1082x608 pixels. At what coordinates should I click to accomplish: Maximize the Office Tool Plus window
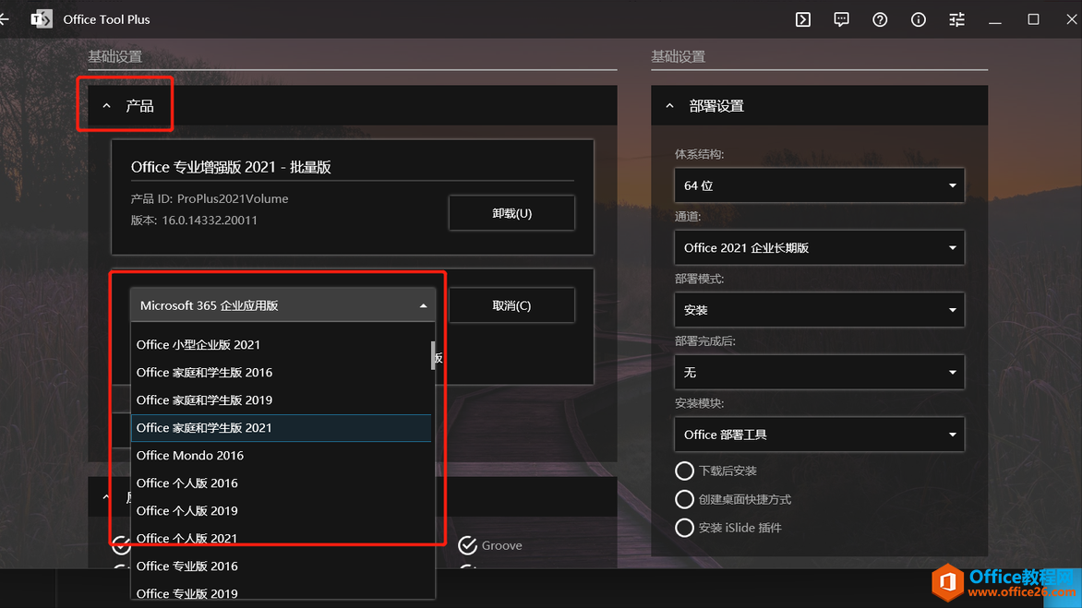tap(1033, 19)
